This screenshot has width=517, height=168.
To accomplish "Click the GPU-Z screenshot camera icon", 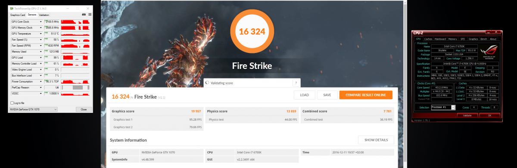I will tap(84, 15).
